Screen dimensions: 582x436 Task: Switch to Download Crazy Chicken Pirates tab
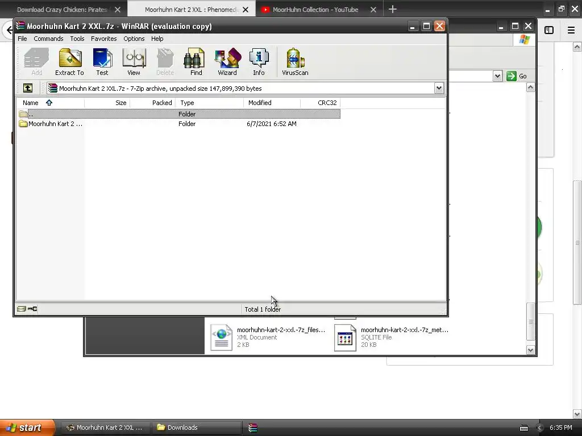coord(62,10)
